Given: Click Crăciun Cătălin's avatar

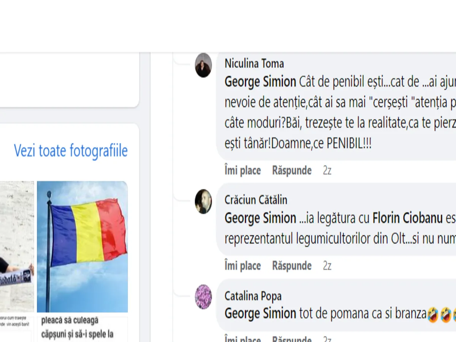Looking at the screenshot, I should coord(203,201).
